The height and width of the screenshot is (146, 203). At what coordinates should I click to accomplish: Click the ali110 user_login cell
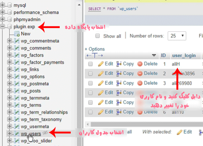coord(178,112)
